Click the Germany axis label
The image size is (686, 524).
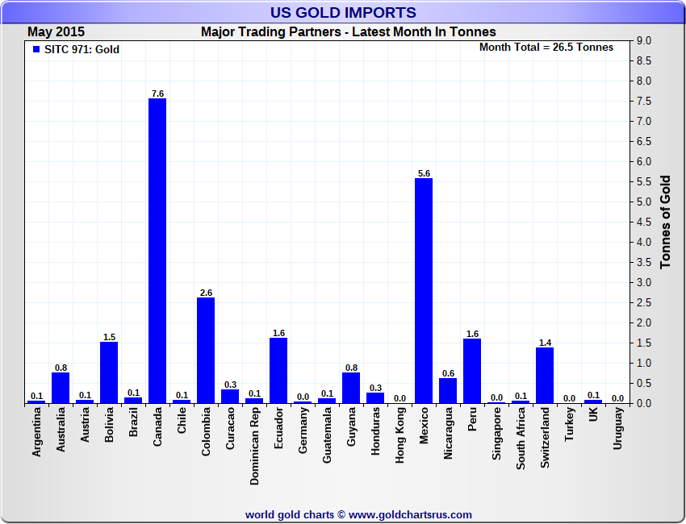[303, 430]
